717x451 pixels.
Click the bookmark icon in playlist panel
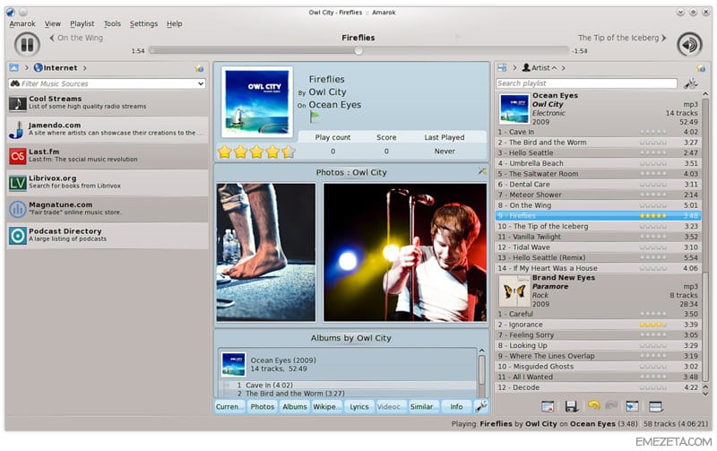(701, 68)
